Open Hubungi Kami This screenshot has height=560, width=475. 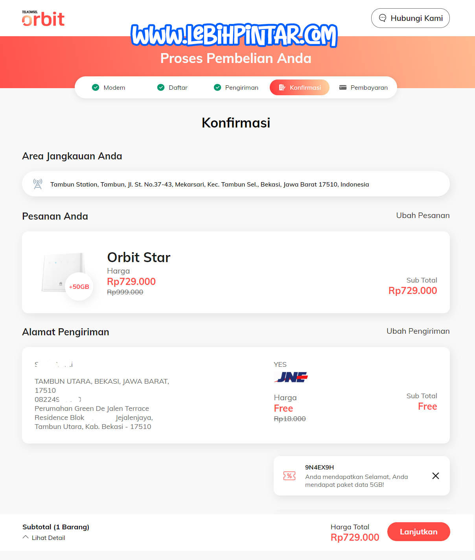410,18
